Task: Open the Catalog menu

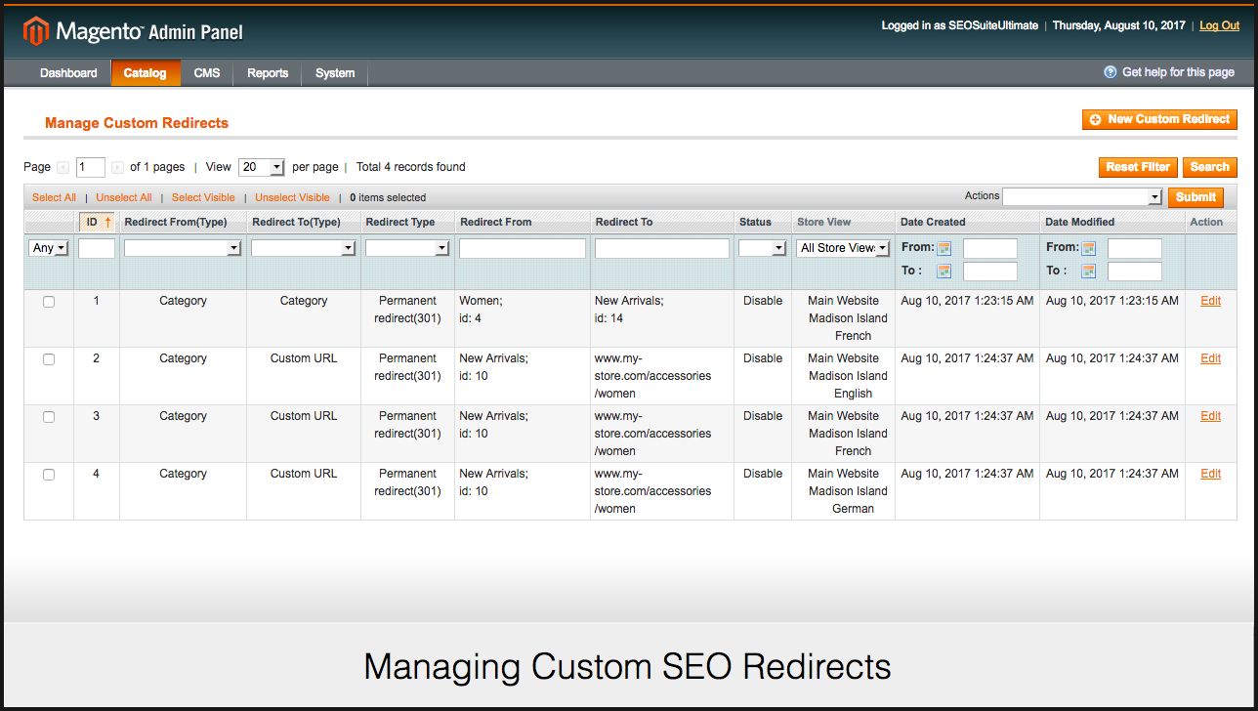Action: [x=145, y=73]
